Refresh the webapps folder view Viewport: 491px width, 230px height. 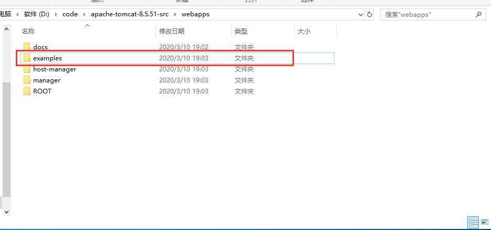[x=370, y=14]
